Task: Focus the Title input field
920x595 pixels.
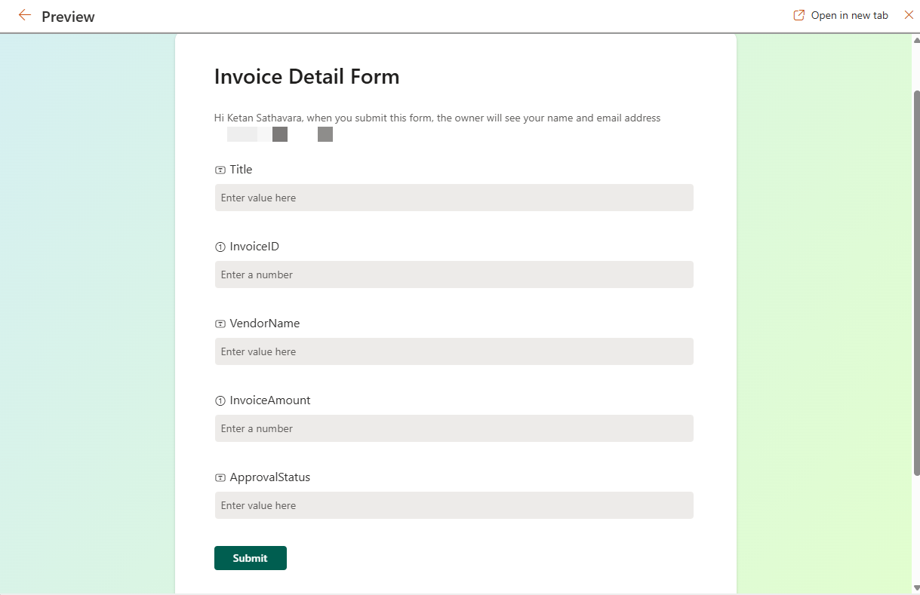Action: click(454, 198)
